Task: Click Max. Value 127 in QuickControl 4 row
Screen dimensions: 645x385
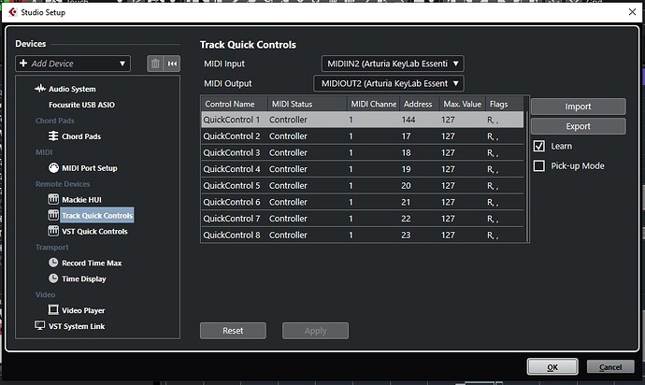Action: pos(448,169)
